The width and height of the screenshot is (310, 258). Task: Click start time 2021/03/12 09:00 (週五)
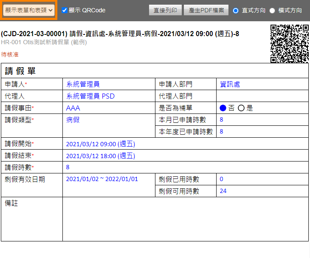101,144
